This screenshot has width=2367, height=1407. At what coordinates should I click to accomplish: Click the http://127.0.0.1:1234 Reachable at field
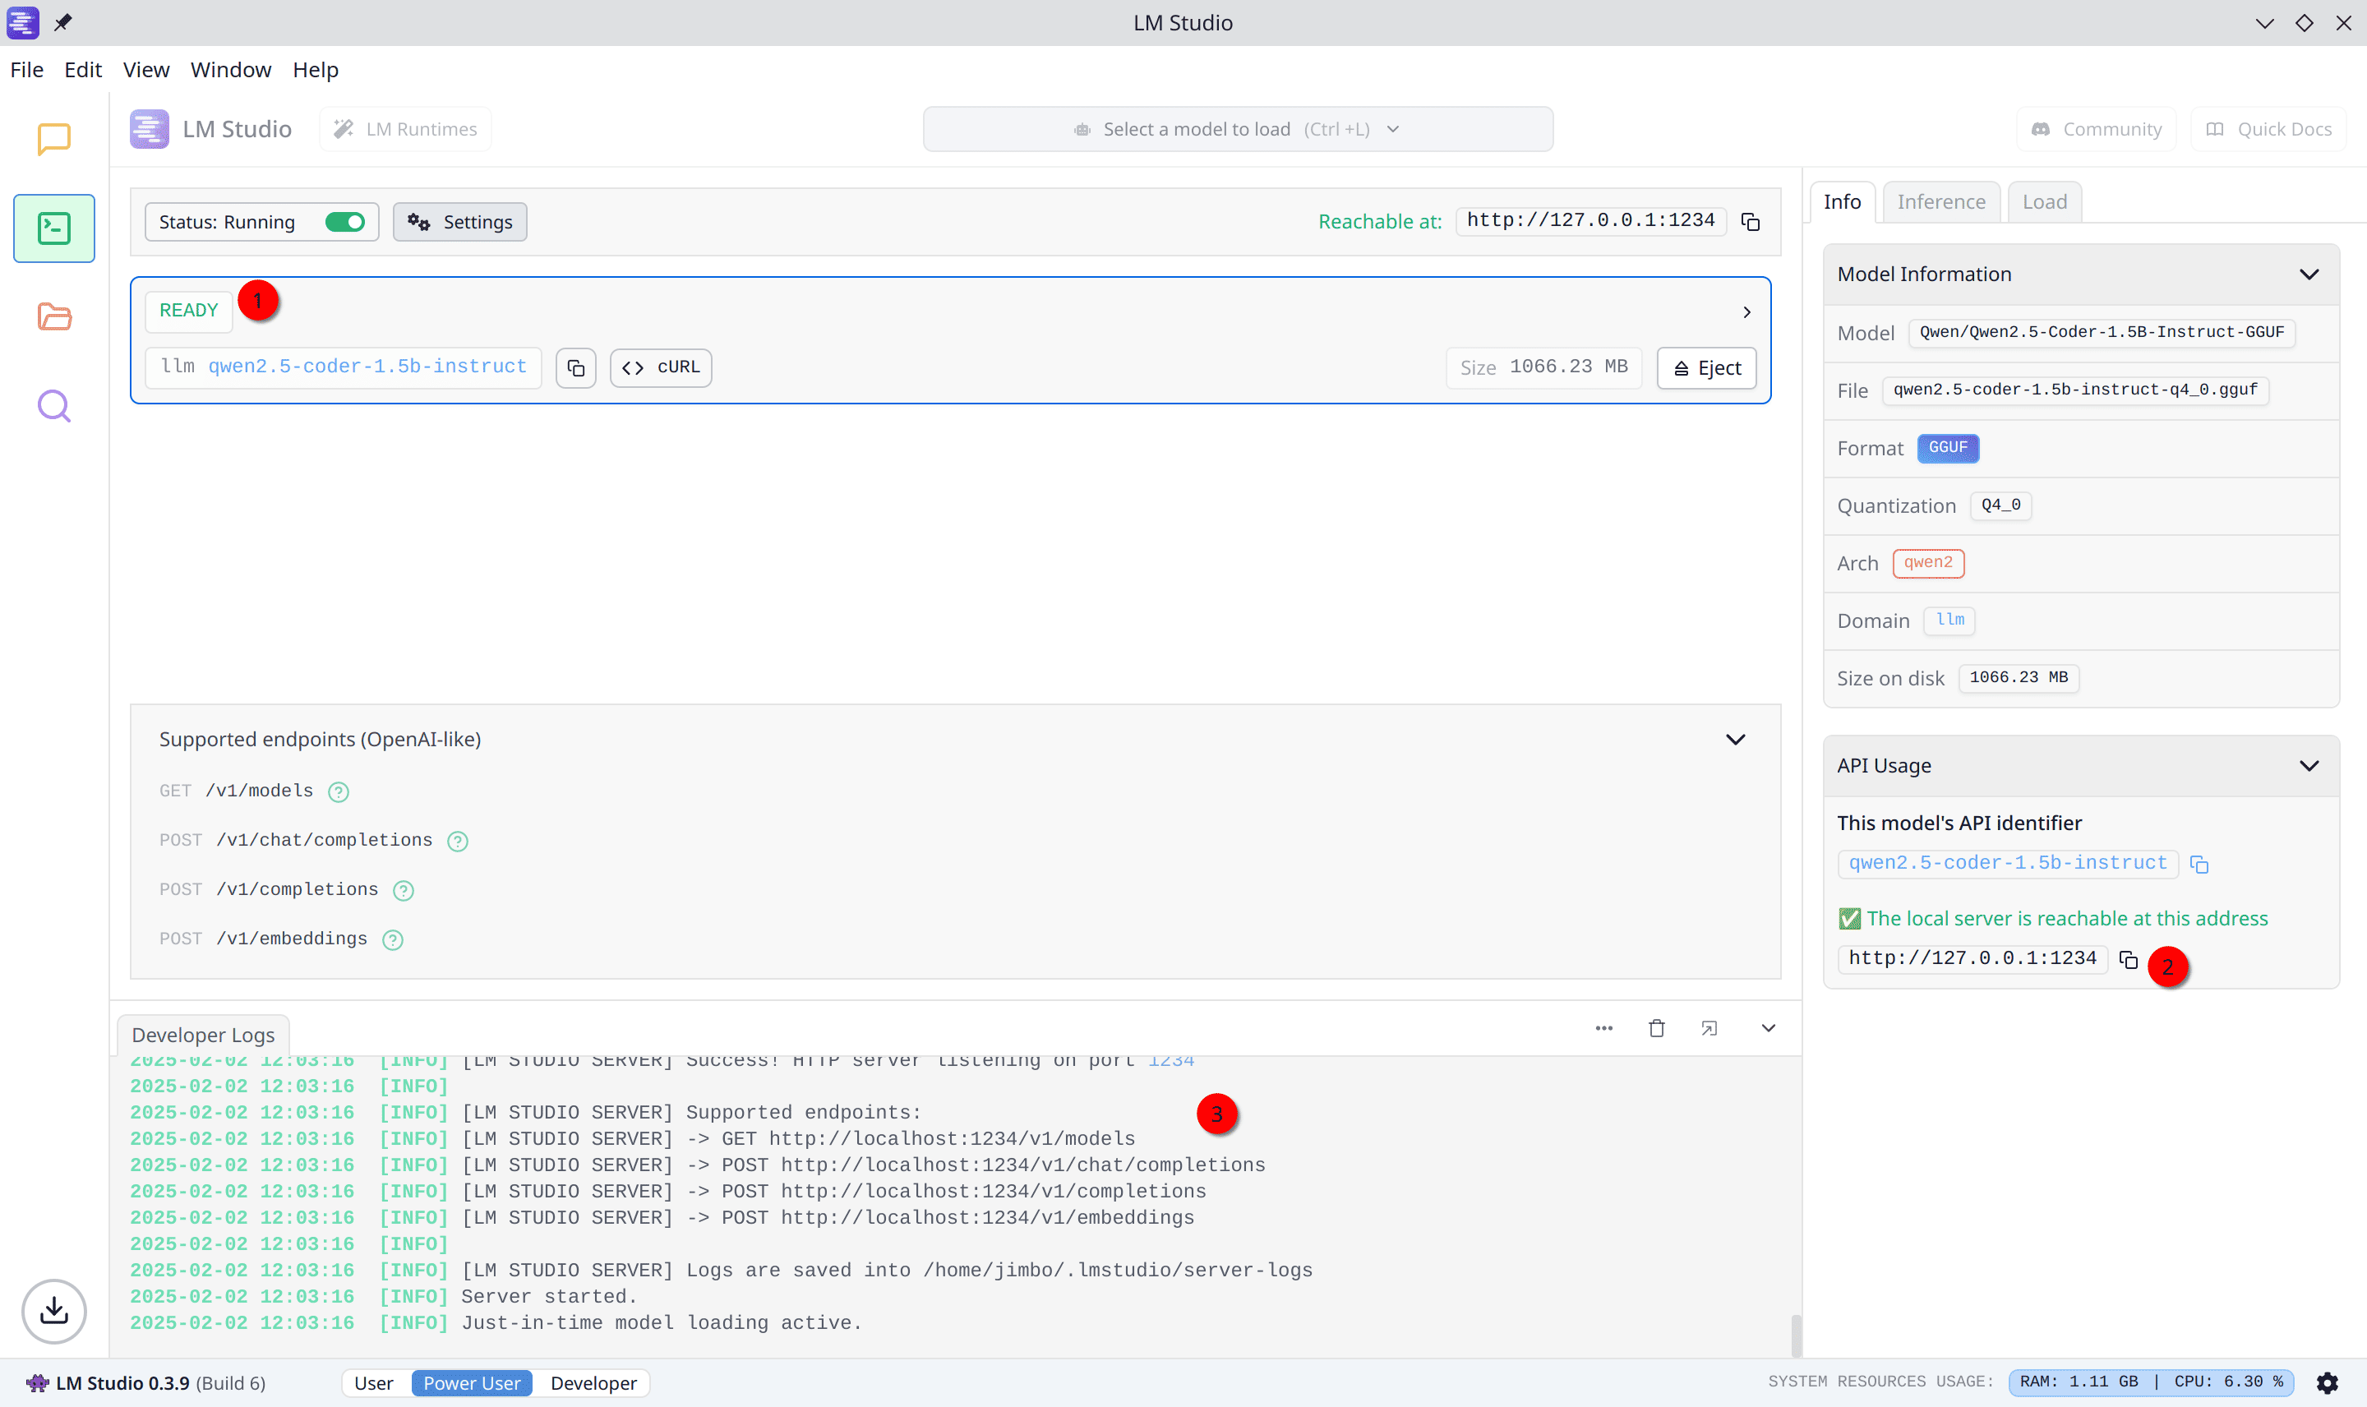tap(1590, 221)
